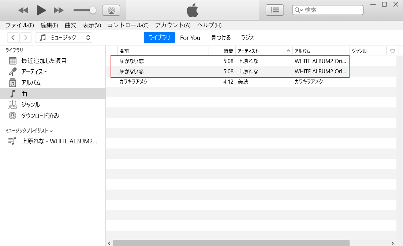Switch to the ラジオ tab
This screenshot has width=403, height=246.
click(247, 37)
